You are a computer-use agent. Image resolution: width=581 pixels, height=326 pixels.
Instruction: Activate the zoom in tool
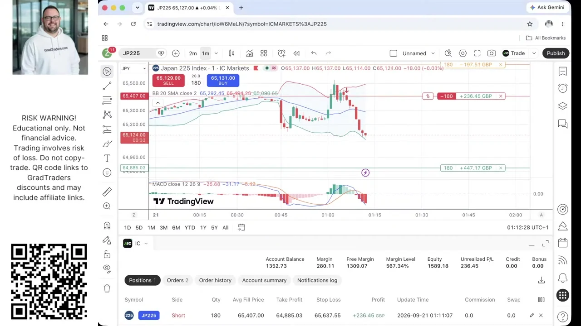click(x=107, y=206)
